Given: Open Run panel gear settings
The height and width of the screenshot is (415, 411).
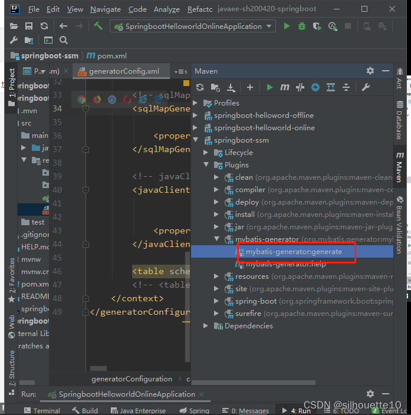Looking at the screenshot, I should (370, 394).
